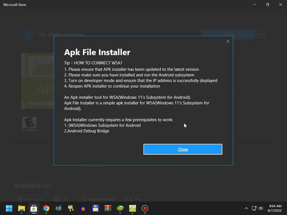Click the ESRB Everyone rating badge
Screen dimensions: 287x215
[29, 124]
